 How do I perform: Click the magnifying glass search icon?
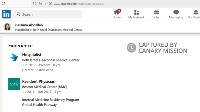coord(18,14)
